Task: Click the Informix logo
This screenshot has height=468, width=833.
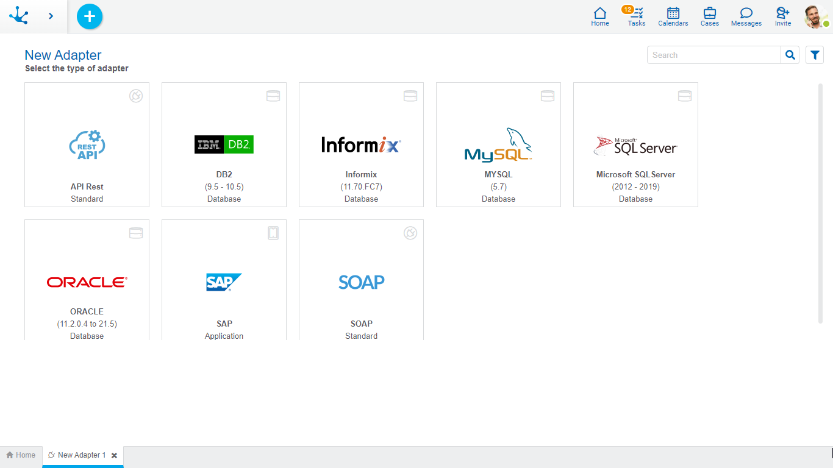Action: click(x=361, y=144)
